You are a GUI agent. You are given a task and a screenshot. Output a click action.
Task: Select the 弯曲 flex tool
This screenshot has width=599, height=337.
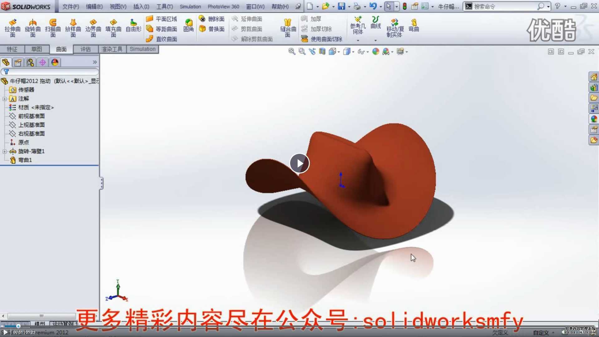tap(414, 26)
